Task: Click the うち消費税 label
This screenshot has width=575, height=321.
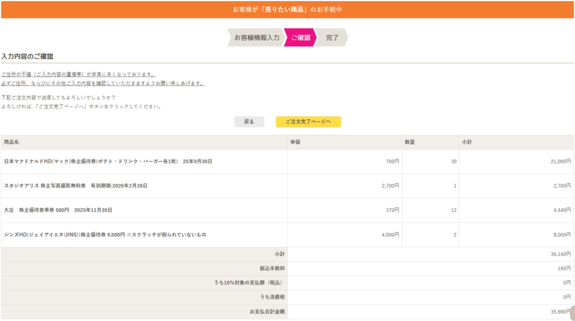Action: pos(272,297)
